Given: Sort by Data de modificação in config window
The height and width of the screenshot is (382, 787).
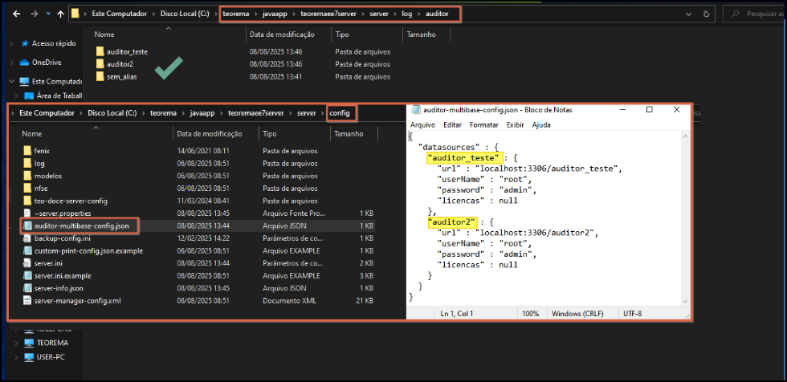Looking at the screenshot, I should 210,134.
